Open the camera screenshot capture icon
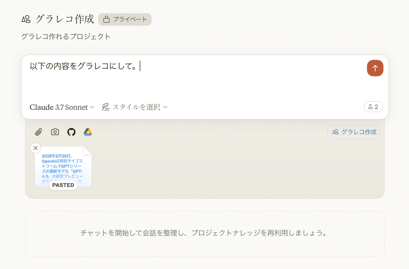The height and width of the screenshot is (269, 409). [55, 132]
